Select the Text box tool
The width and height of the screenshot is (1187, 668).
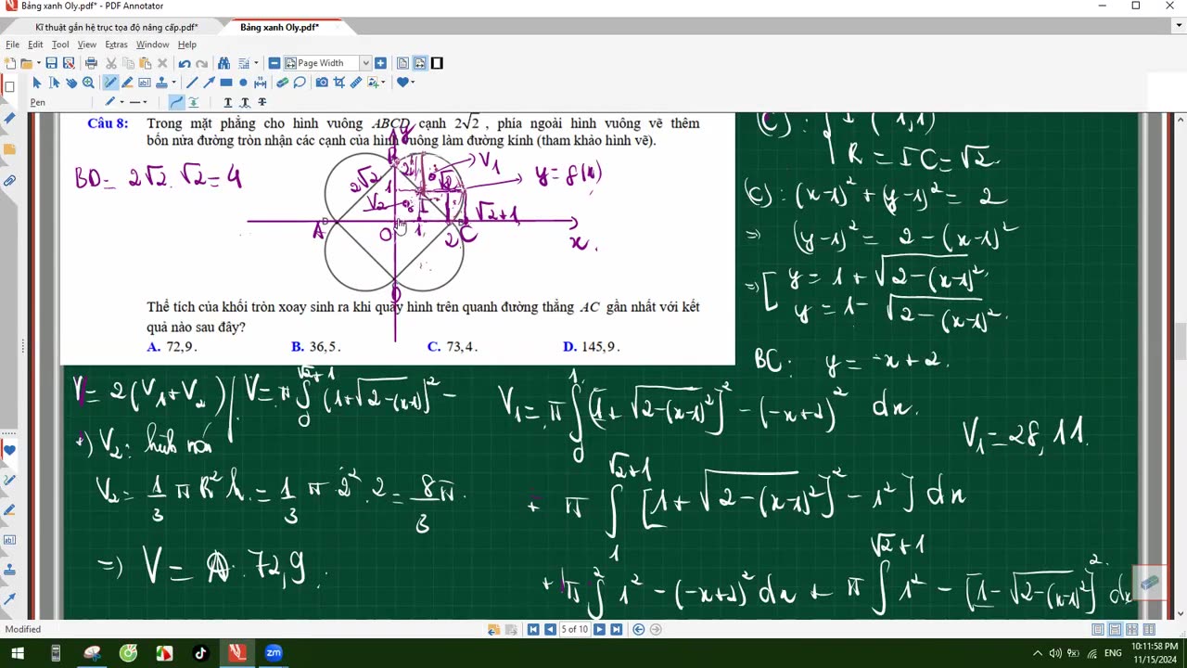point(144,83)
